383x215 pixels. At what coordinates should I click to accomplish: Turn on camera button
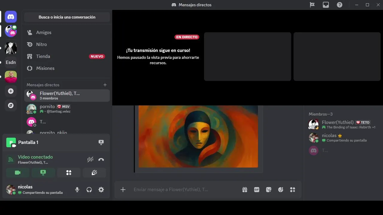coord(18,173)
